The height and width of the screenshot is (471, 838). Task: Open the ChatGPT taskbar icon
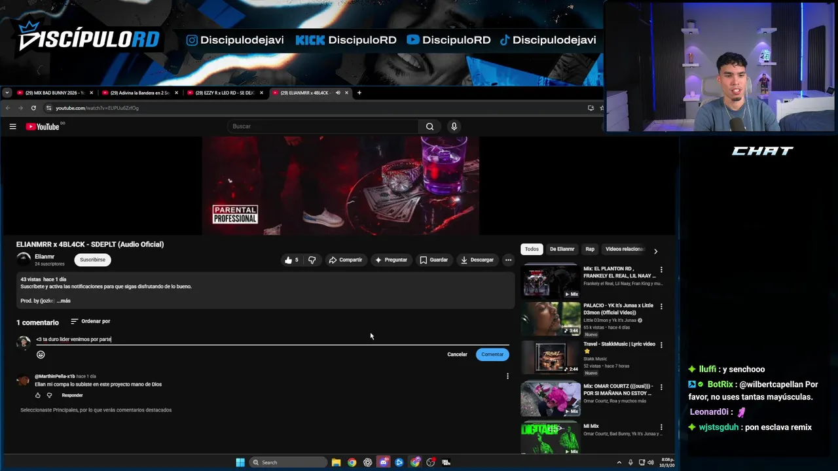pos(367,462)
